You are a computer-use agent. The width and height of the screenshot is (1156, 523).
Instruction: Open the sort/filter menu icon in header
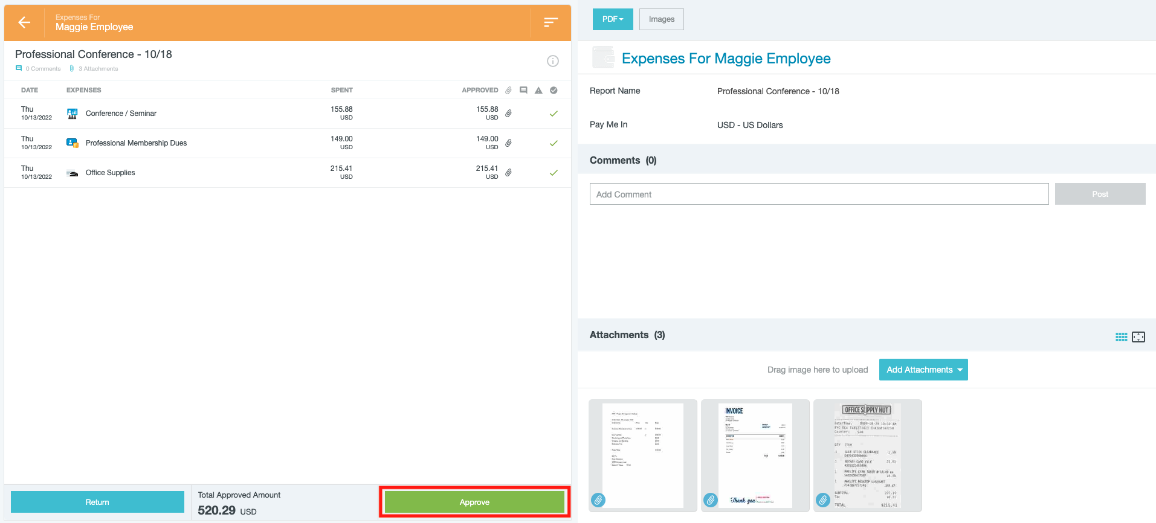550,23
